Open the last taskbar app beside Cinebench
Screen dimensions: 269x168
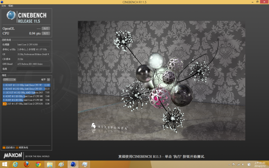pyautogui.click(x=84, y=164)
